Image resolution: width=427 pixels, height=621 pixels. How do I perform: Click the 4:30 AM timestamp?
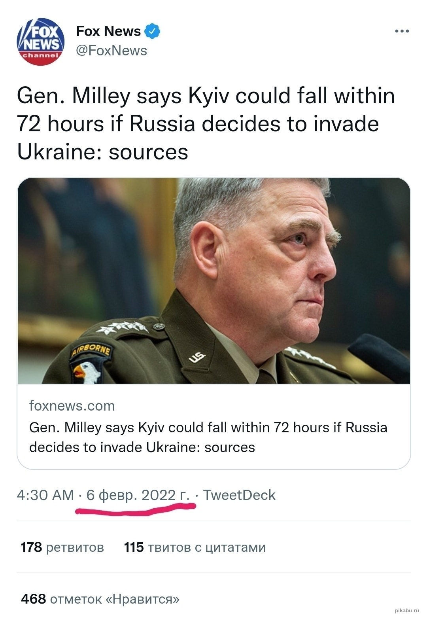(x=45, y=495)
